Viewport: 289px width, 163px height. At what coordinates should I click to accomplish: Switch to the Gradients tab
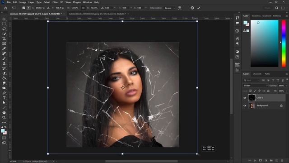(x=267, y=16)
